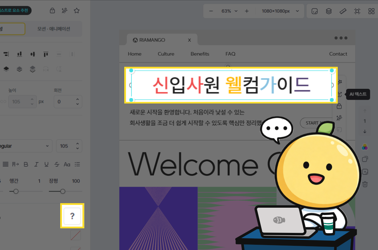This screenshot has width=378, height=250.
Task: Click the page number 1 indicator
Action: [x=365, y=121]
